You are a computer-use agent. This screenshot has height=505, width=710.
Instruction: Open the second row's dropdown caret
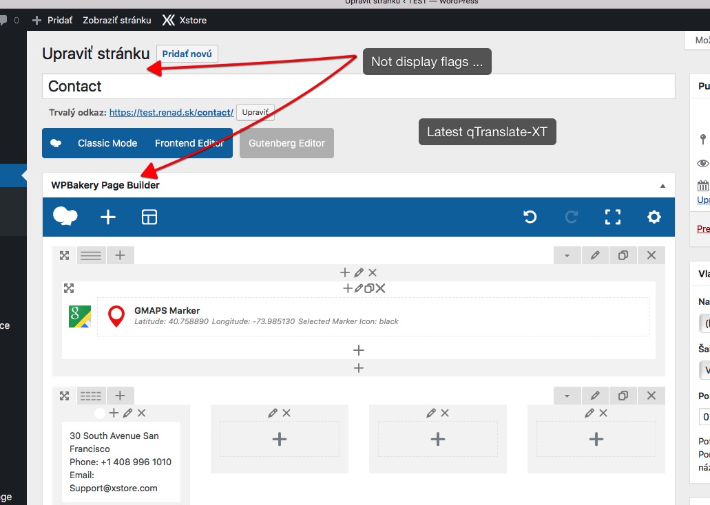[x=567, y=396]
